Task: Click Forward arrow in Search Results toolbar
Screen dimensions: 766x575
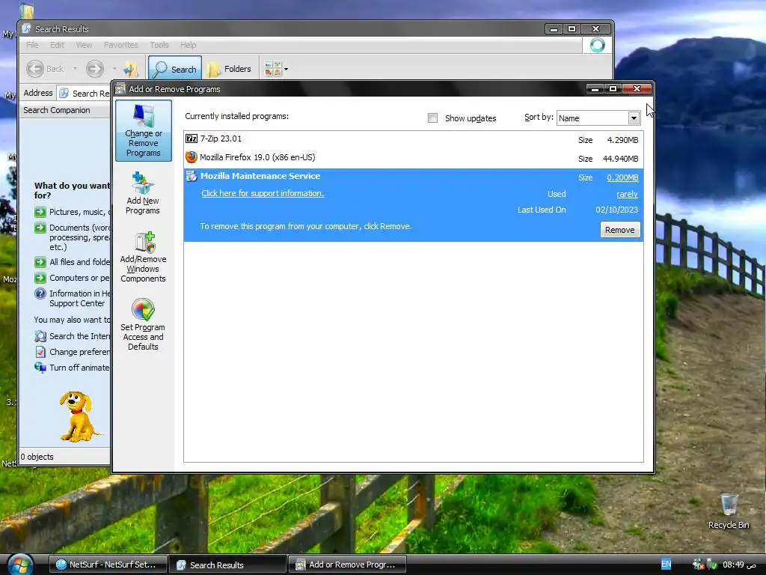Action: click(95, 69)
